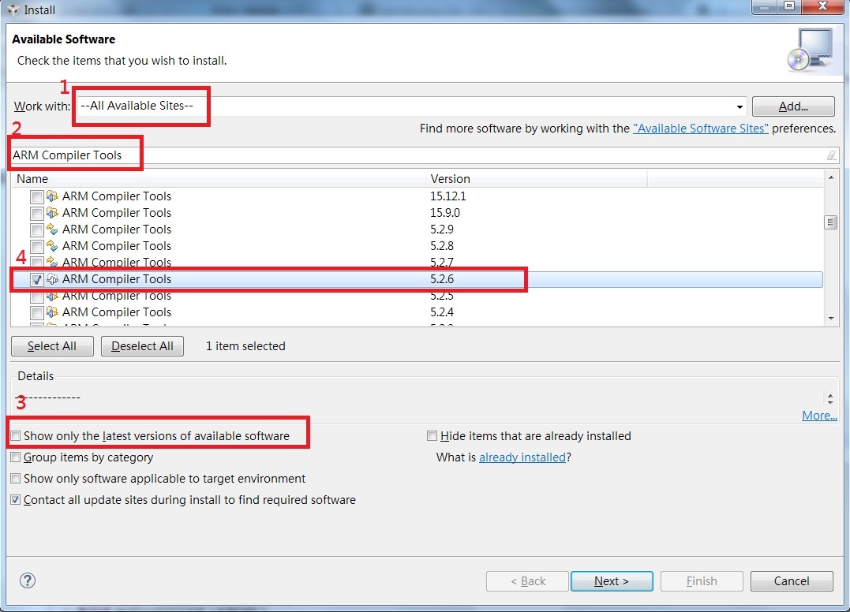Image resolution: width=850 pixels, height=612 pixels.
Task: Open the More... details link
Action: tap(819, 416)
